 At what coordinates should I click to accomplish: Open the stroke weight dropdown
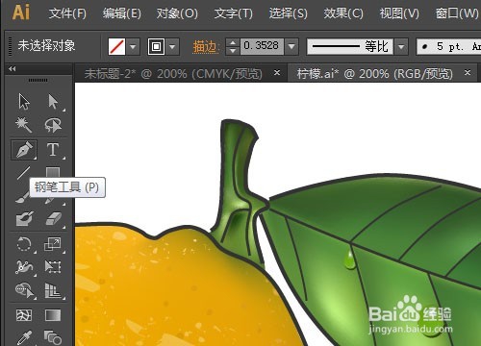coord(291,47)
